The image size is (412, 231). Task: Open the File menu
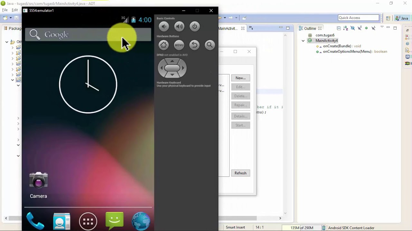click(5, 10)
